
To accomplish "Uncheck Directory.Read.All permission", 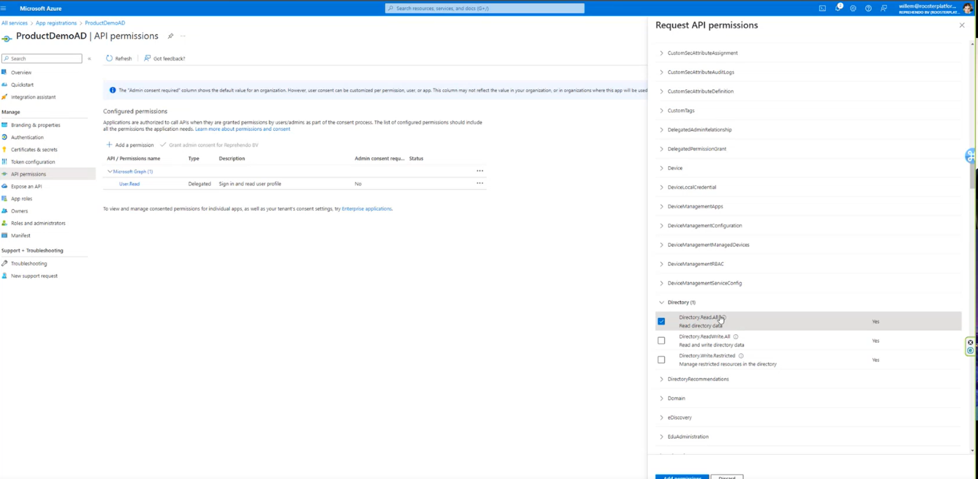I will point(661,321).
